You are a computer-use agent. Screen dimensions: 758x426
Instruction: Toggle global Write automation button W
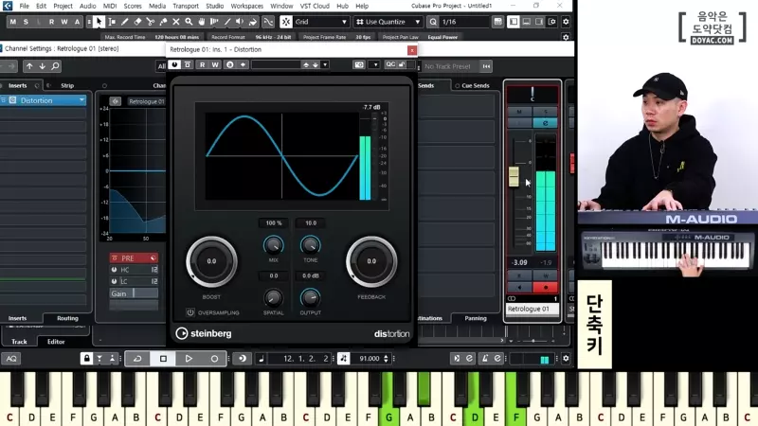pyautogui.click(x=64, y=22)
